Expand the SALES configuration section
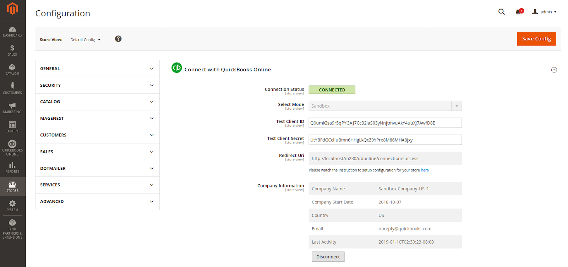 (97, 152)
